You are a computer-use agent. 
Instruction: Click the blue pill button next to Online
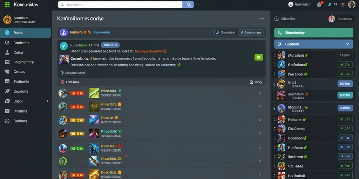(x=110, y=45)
